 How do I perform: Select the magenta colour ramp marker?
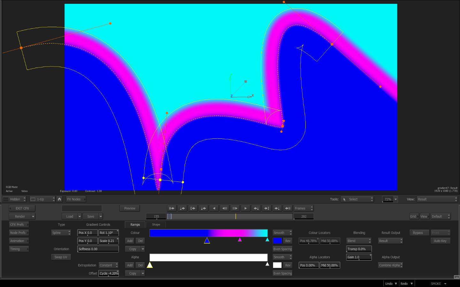(240, 240)
